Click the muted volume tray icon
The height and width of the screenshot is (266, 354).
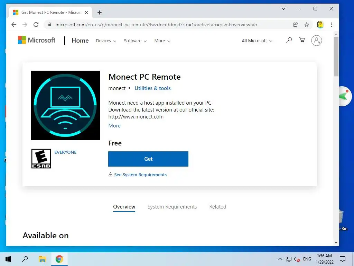[x=297, y=259]
